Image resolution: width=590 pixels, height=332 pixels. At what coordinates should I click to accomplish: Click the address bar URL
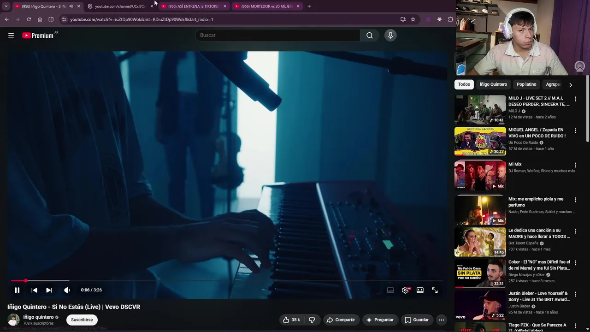tap(142, 19)
